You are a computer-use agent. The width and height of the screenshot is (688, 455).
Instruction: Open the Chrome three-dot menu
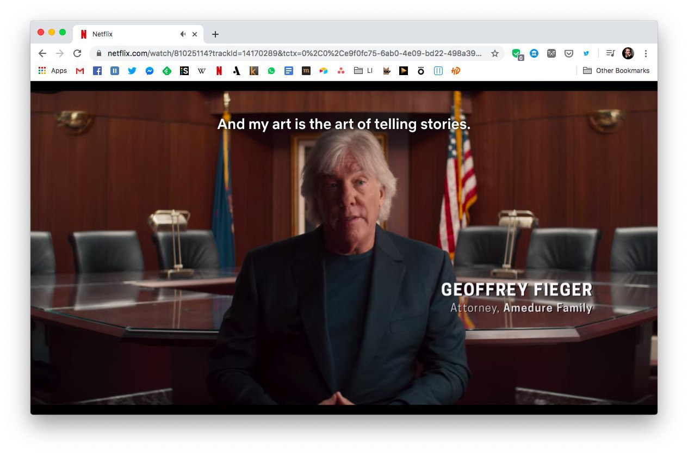coord(646,53)
